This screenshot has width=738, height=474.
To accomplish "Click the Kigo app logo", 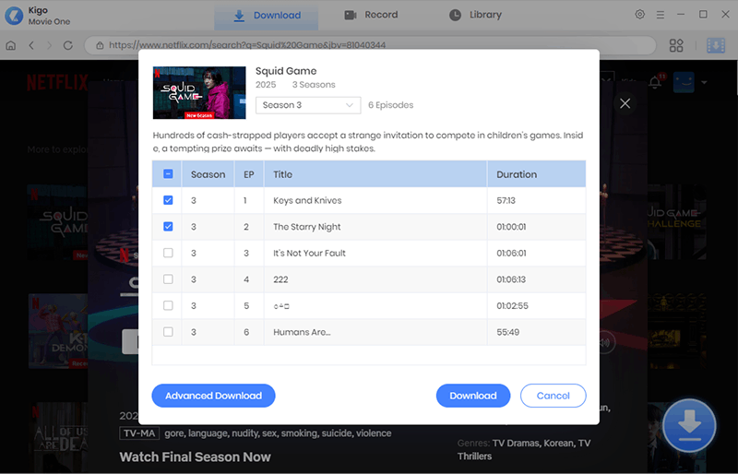I will (14, 16).
